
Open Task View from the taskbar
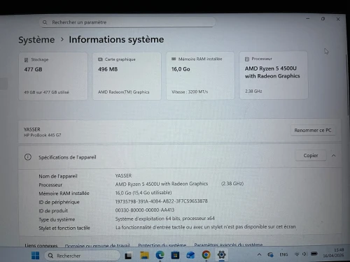pyautogui.click(x=128, y=256)
